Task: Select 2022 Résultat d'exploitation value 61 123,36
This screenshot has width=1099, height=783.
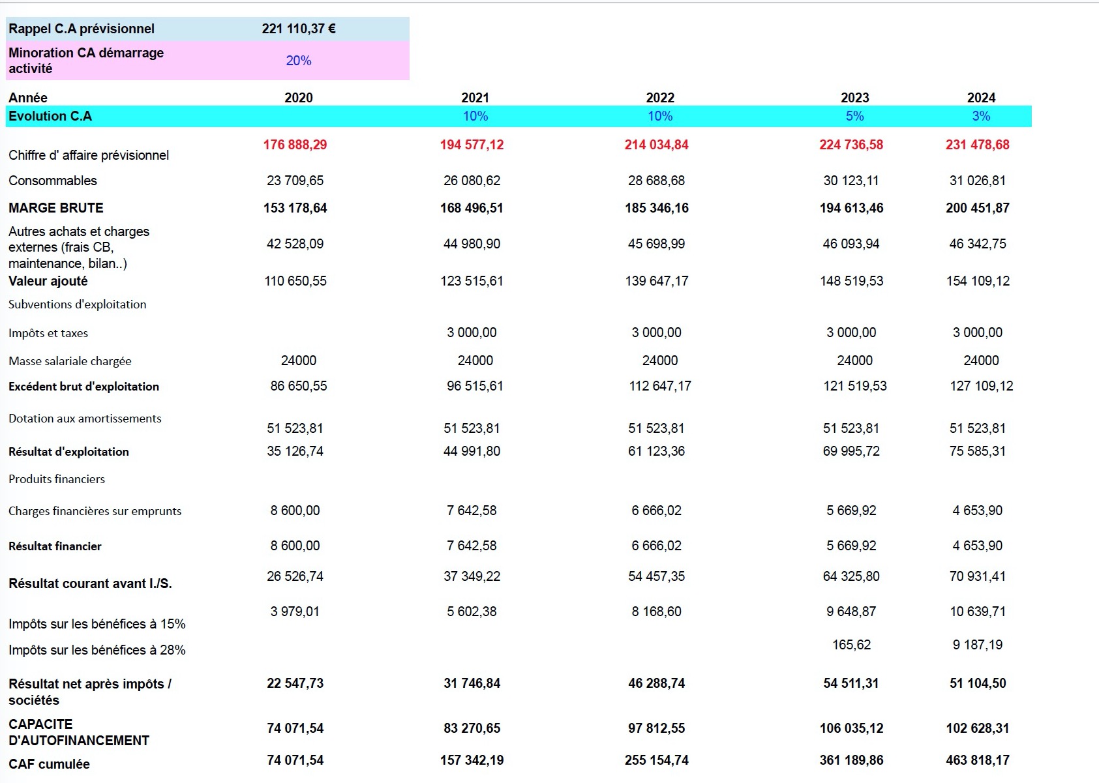Action: coord(656,451)
